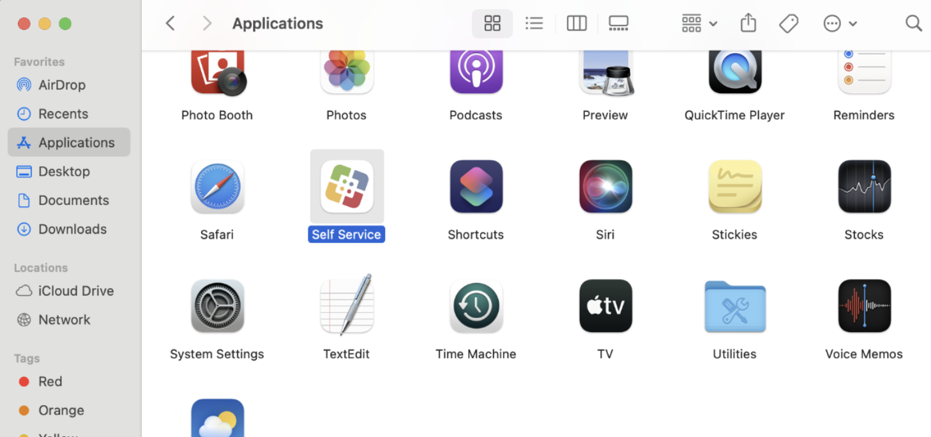This screenshot has width=931, height=437.
Task: Click the Time Machine icon
Action: point(476,306)
